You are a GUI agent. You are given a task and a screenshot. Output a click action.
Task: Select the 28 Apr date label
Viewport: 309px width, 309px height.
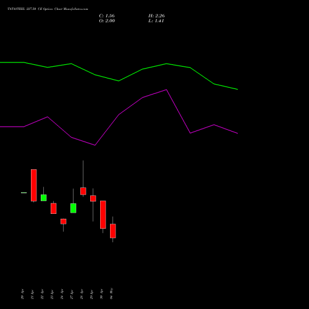(x=82, y=294)
